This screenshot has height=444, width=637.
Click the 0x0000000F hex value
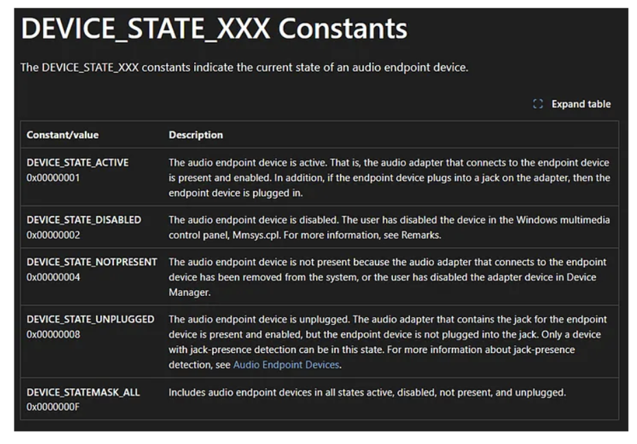click(x=53, y=407)
